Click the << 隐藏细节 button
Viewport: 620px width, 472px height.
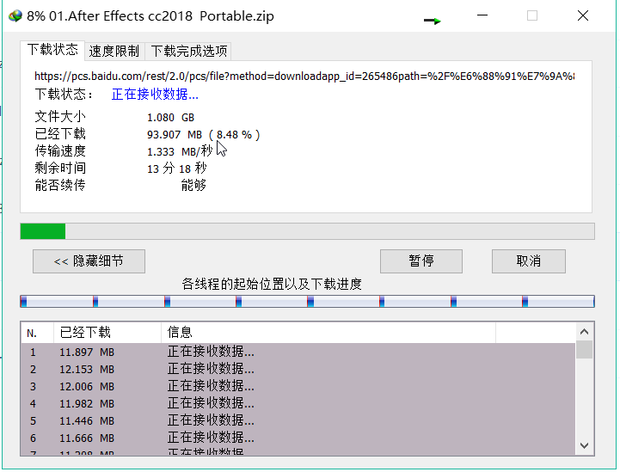point(89,261)
